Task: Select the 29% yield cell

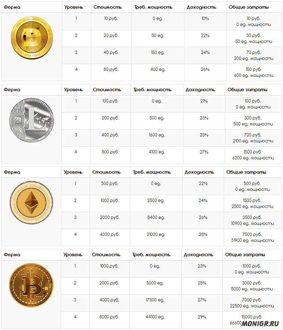Action: (x=202, y=317)
